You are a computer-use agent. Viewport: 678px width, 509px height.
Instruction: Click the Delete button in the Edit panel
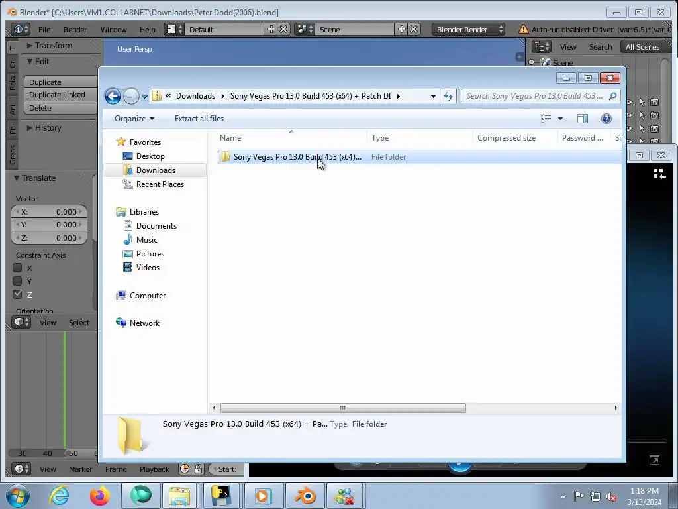coord(61,108)
